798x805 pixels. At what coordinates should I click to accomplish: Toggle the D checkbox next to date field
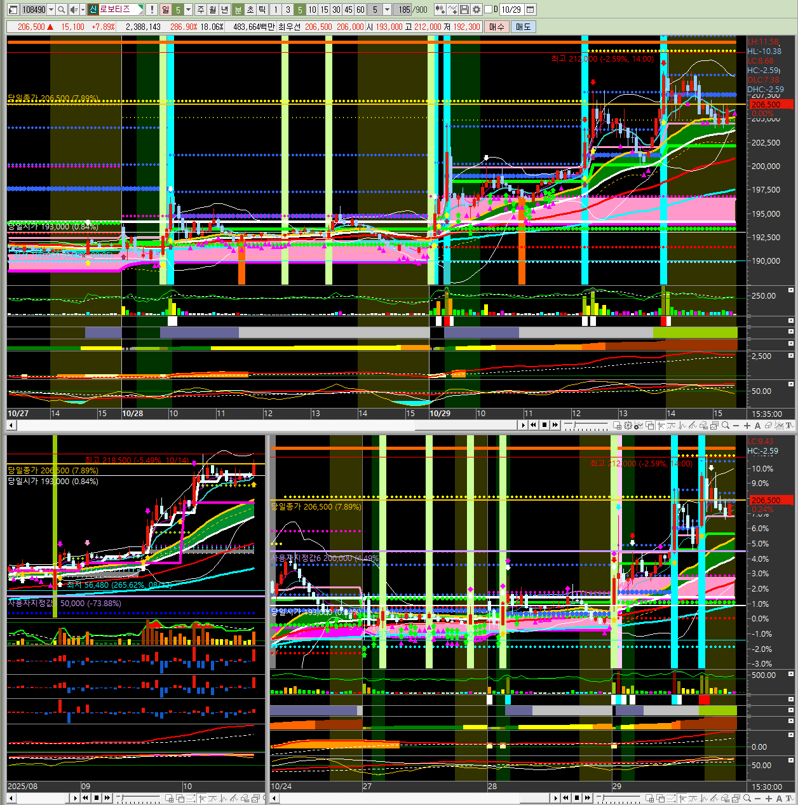point(489,10)
